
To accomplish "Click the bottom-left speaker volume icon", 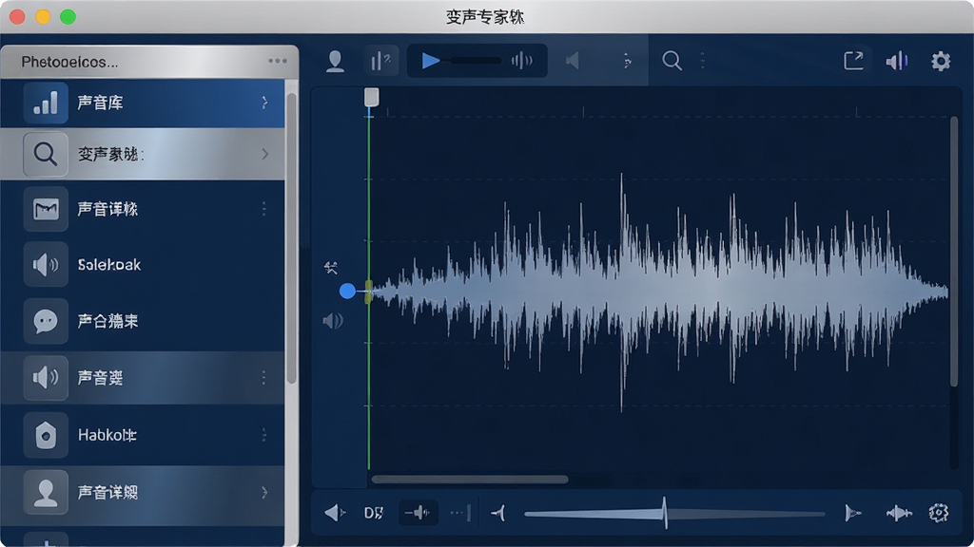I will [x=334, y=513].
